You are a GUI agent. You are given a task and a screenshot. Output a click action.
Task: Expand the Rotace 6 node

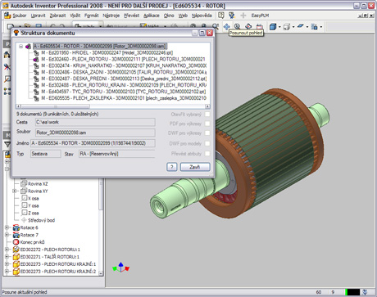7,227
